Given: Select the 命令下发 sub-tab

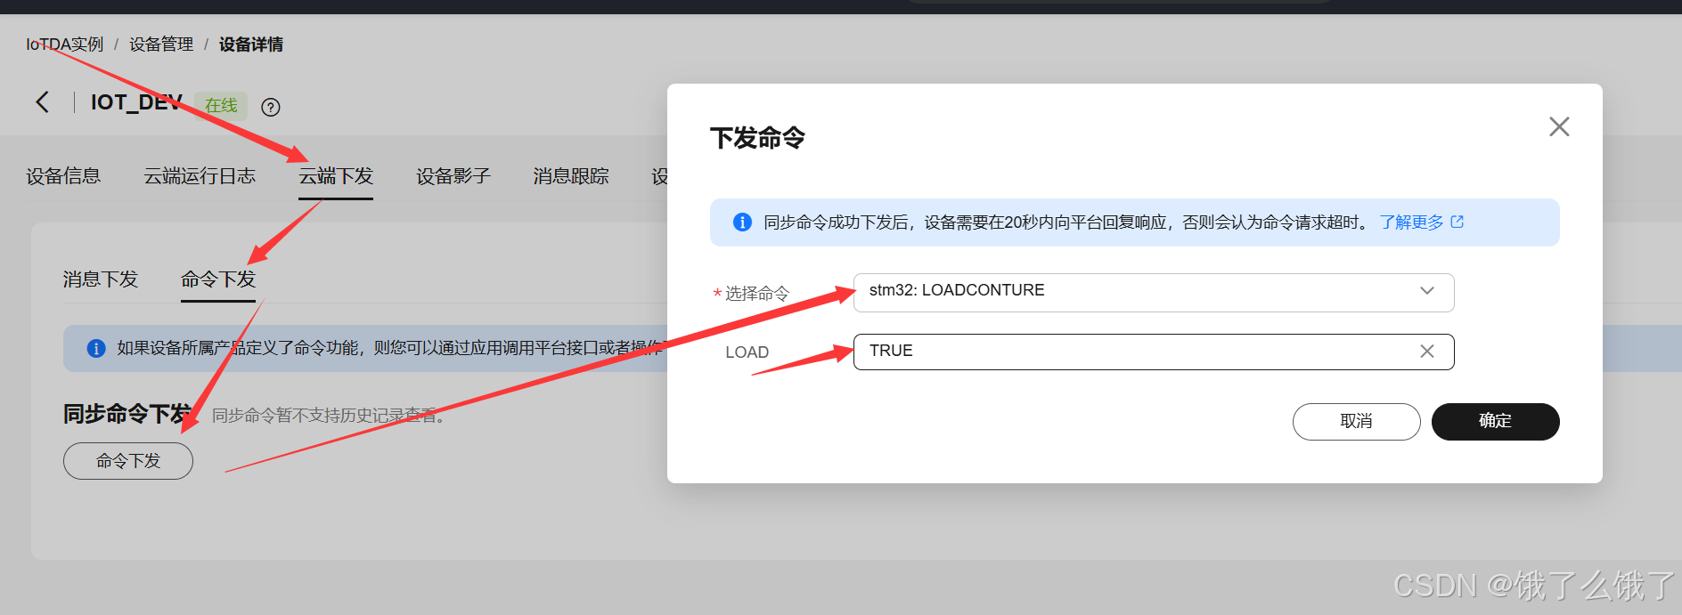Looking at the screenshot, I should coord(218,279).
